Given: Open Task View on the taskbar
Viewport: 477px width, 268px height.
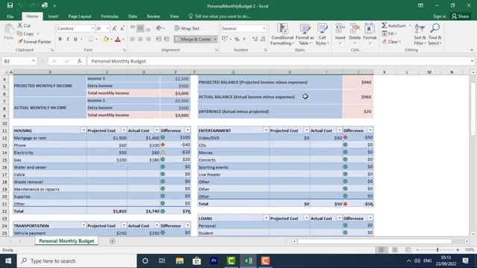Looking at the screenshot, I should (162, 261).
